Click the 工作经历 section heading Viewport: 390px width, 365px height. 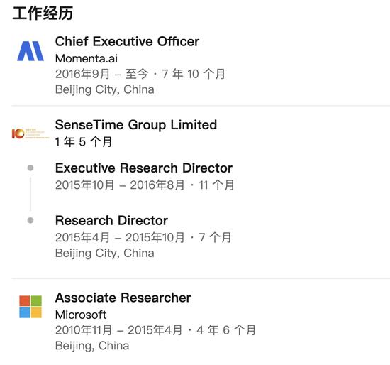43,13
